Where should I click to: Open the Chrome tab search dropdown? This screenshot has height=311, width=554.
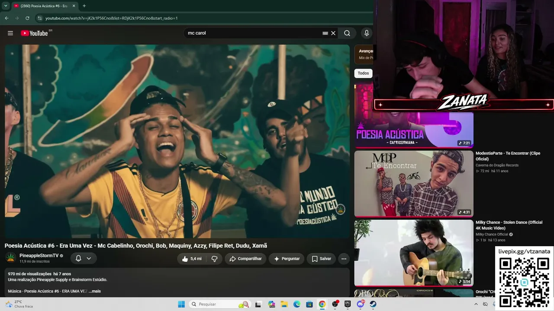pos(6,6)
